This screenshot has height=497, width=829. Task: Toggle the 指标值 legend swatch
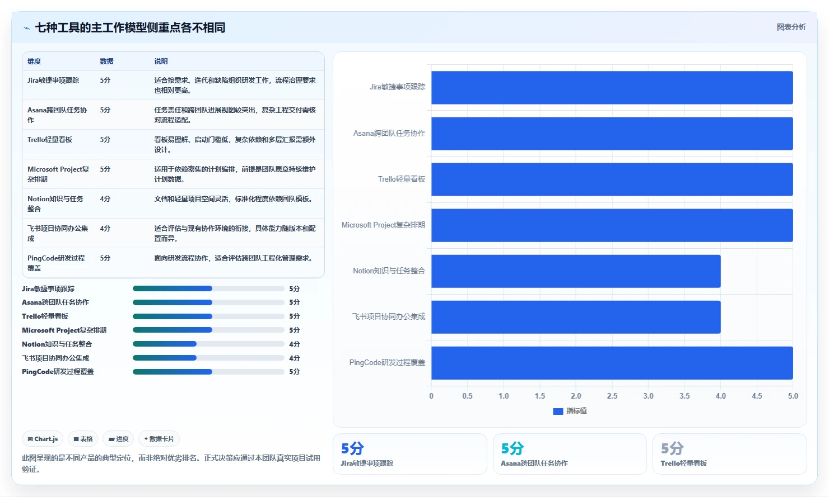[558, 411]
